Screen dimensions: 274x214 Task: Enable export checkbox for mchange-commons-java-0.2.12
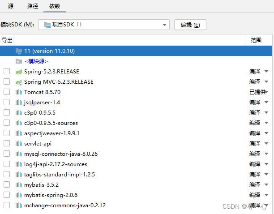7,205
